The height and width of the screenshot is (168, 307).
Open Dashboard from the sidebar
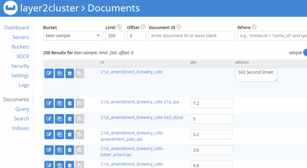click(x=17, y=28)
